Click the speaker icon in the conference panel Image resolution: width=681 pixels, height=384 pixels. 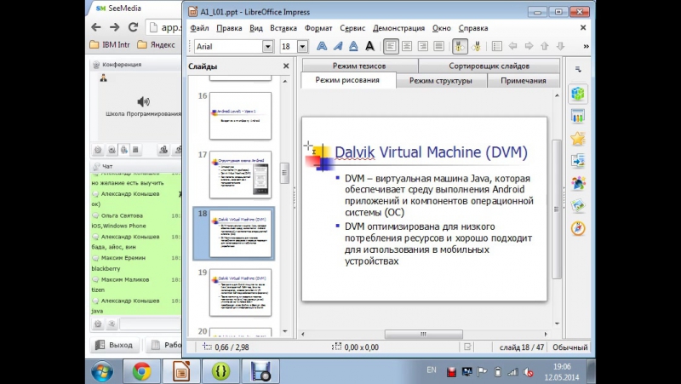(x=143, y=102)
